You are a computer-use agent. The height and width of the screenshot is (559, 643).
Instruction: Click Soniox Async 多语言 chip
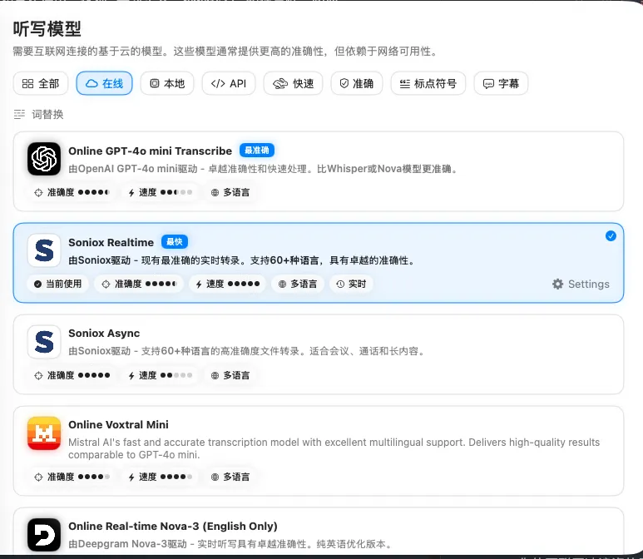[x=230, y=375]
